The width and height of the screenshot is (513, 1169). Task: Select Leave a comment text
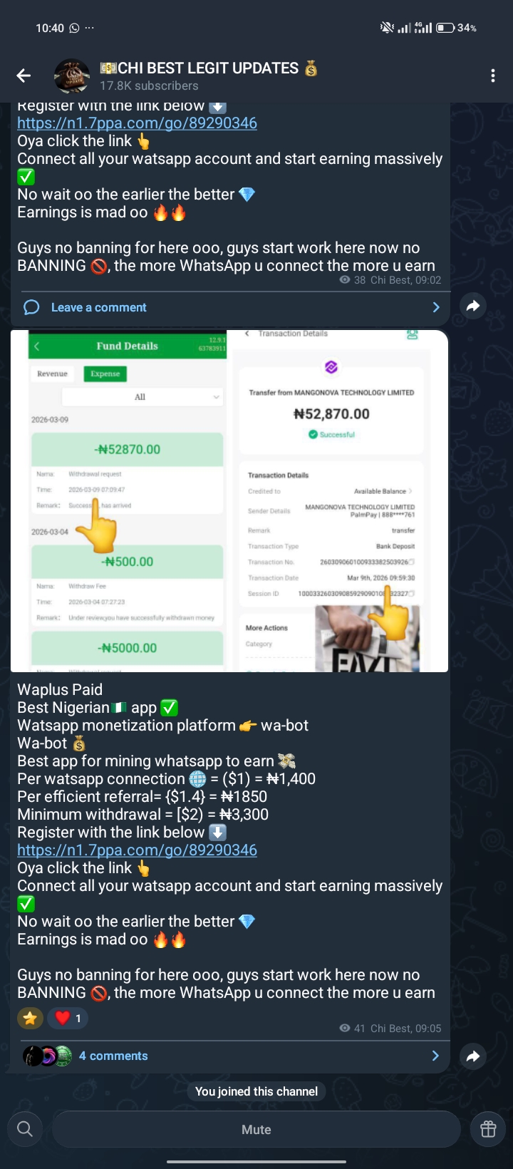coord(98,307)
